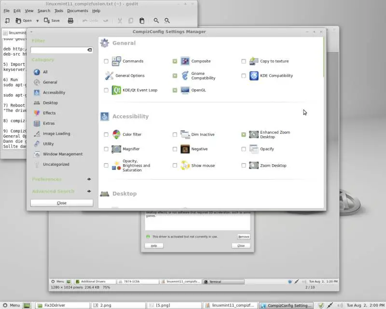Open the General Options plugin icon
Image resolution: width=386 pixels, height=309 pixels.
coord(109,76)
